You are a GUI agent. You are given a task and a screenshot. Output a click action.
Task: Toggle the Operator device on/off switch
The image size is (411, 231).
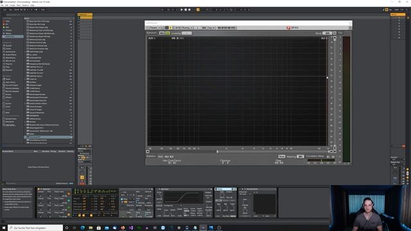pyautogui.click(x=39, y=189)
